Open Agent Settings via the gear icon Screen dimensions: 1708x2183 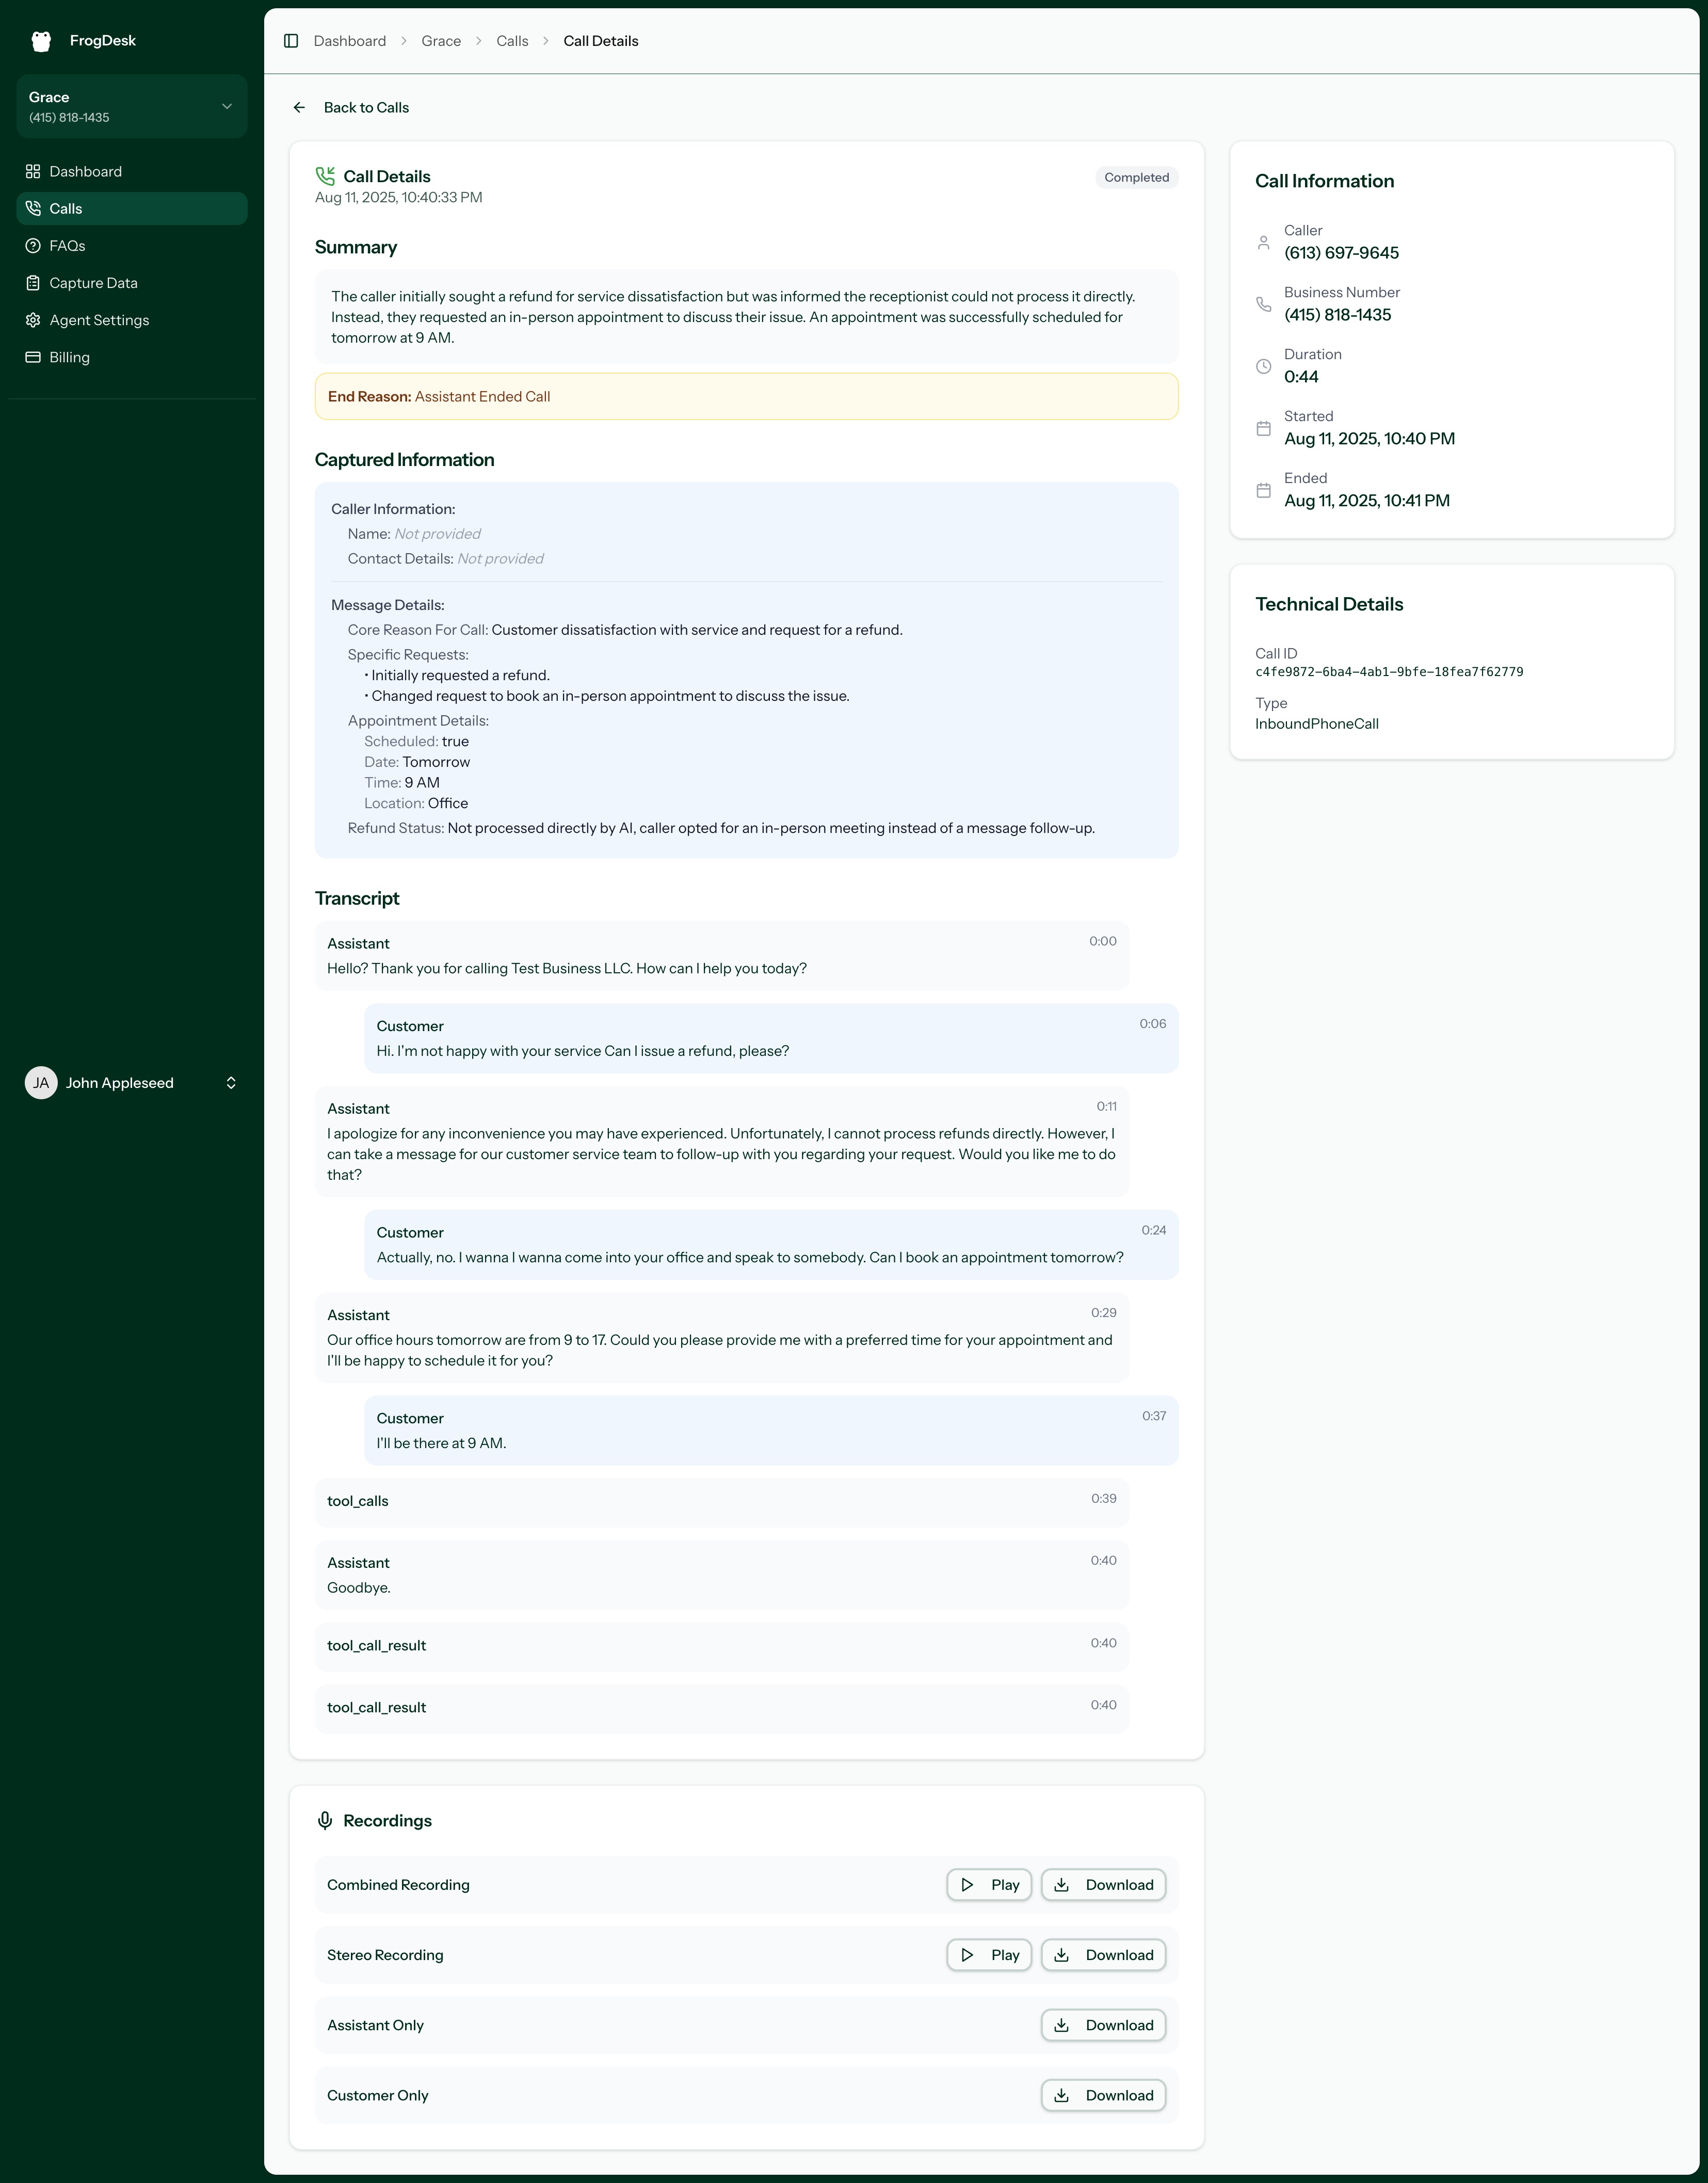tap(32, 320)
